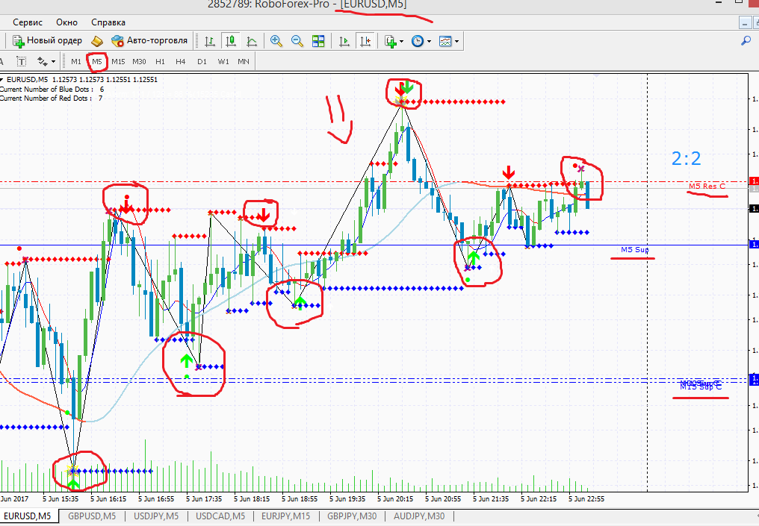
Task: Toggle chart auto scroll
Action: (344, 41)
